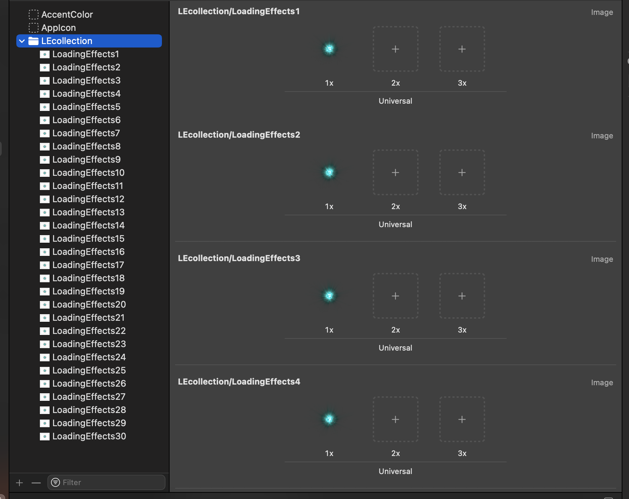Select the AppIcon asset icon
Image resolution: width=629 pixels, height=499 pixels.
tap(33, 28)
